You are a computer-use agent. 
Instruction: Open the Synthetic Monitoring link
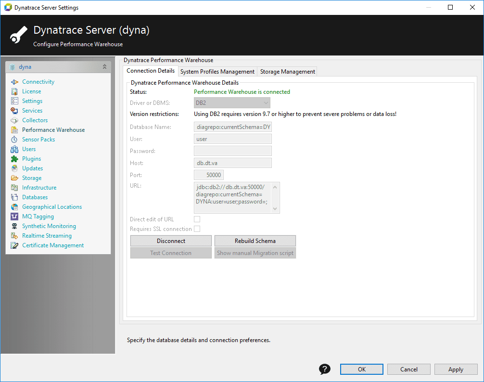pos(49,226)
